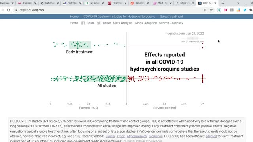Open the Extensions puzzle-piece menu
Image resolution: width=253 pixels, height=142 pixels.
(251, 10)
